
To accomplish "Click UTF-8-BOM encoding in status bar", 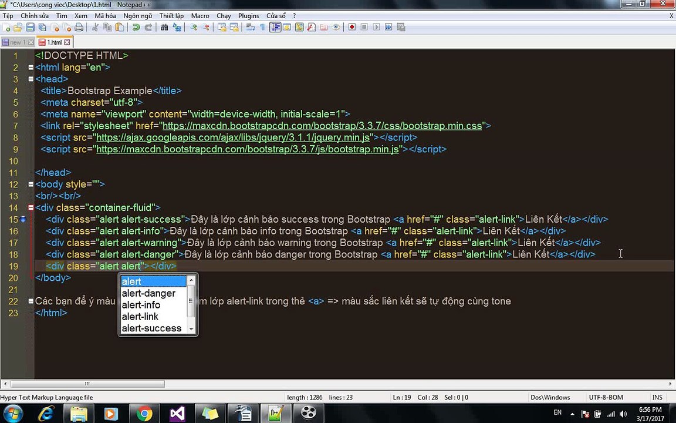I will click(x=606, y=397).
